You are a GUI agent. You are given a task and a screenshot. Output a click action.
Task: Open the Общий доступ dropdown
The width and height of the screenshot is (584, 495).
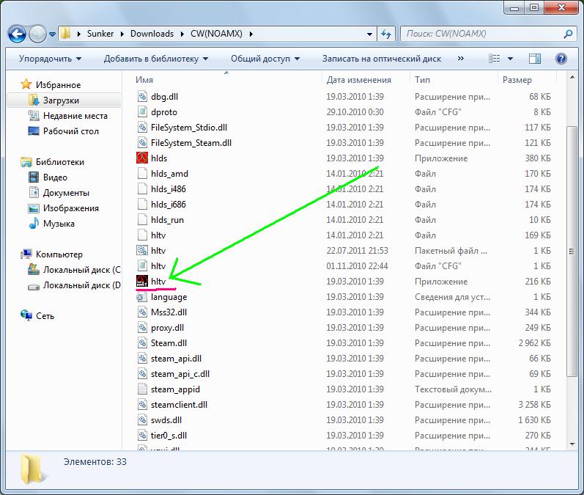tap(265, 59)
